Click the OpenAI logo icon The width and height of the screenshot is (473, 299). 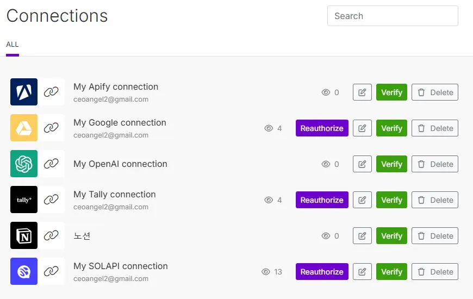coord(24,164)
